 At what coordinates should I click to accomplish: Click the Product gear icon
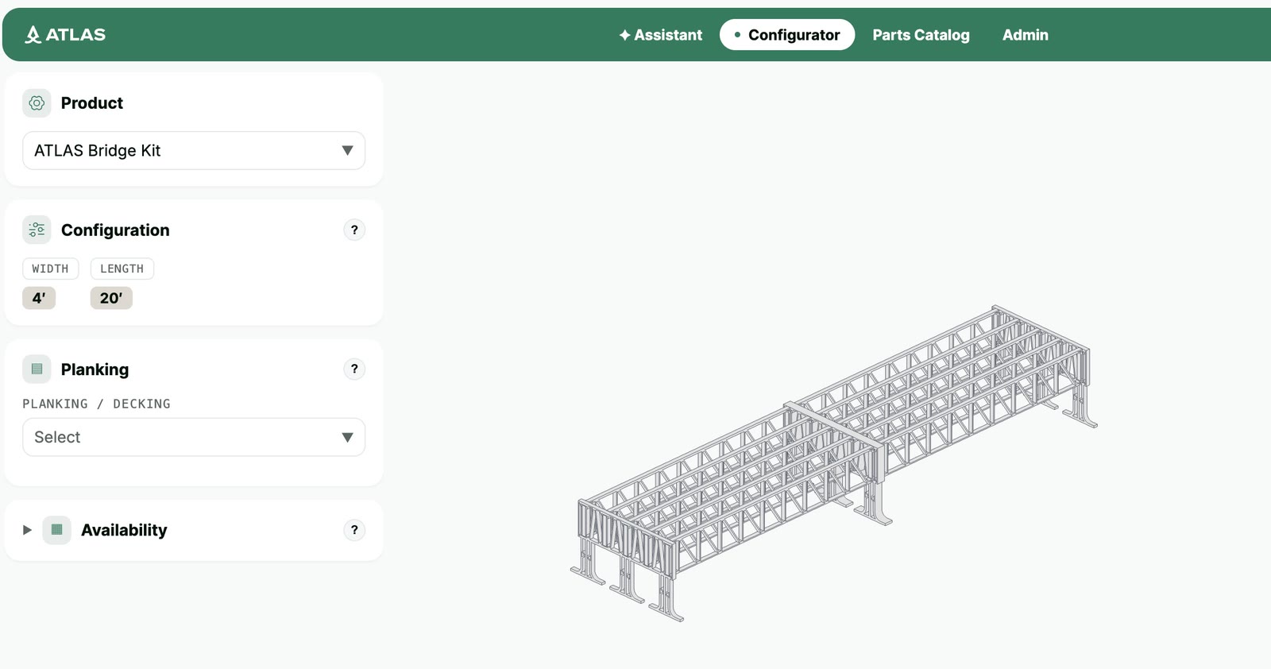(x=37, y=103)
